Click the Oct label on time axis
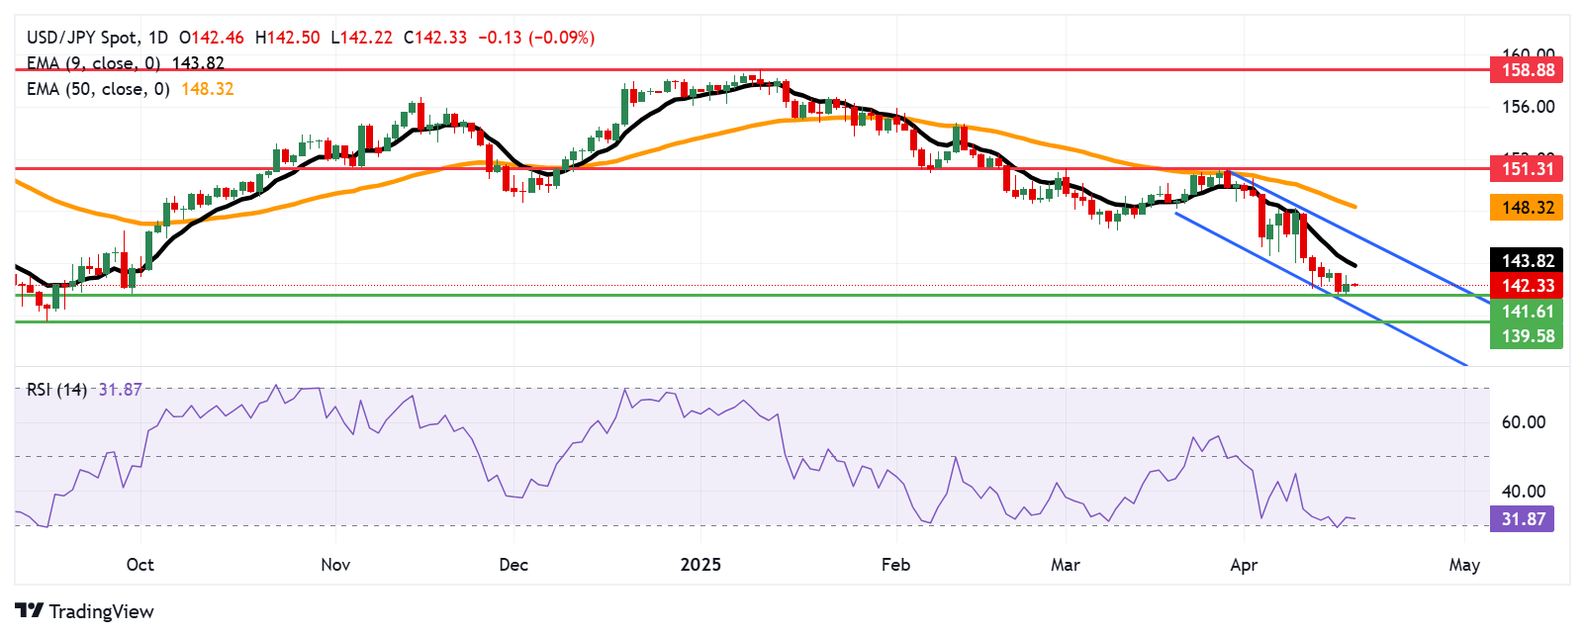The image size is (1585, 637). 140,565
